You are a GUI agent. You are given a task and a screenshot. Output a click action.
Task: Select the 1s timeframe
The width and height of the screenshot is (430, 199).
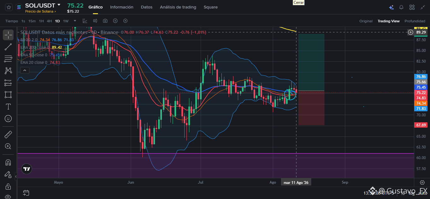tap(23, 21)
